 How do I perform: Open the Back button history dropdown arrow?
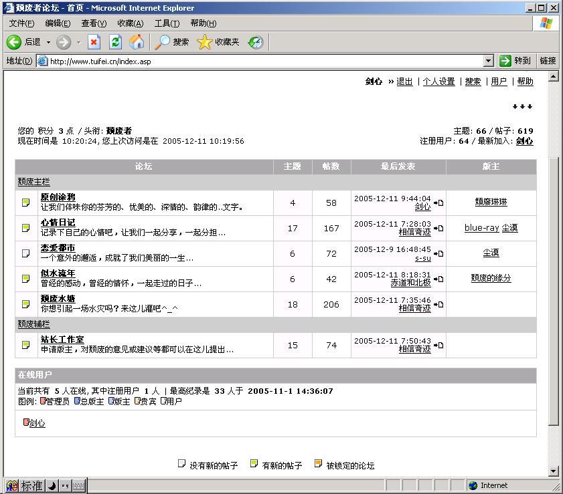click(48, 42)
